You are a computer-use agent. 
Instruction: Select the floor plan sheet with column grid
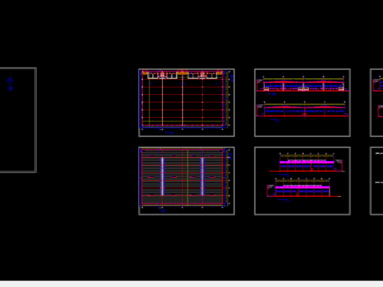(x=187, y=103)
